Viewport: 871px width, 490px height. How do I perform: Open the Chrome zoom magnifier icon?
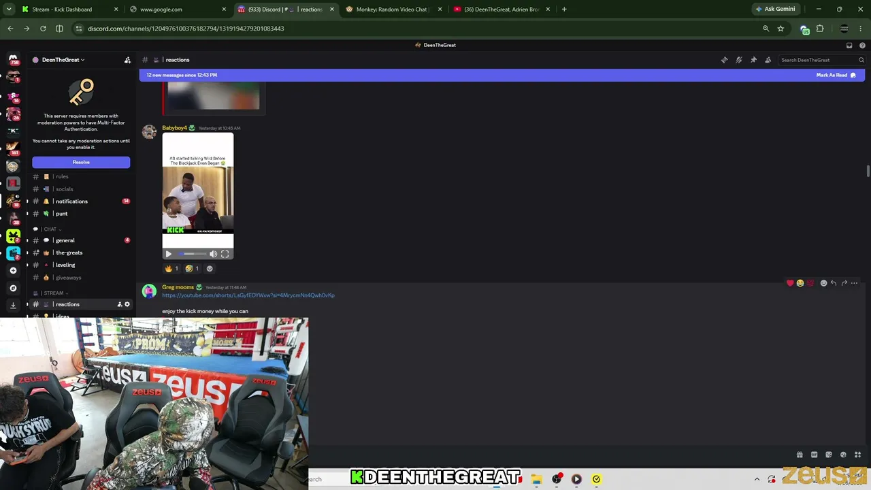coord(766,29)
